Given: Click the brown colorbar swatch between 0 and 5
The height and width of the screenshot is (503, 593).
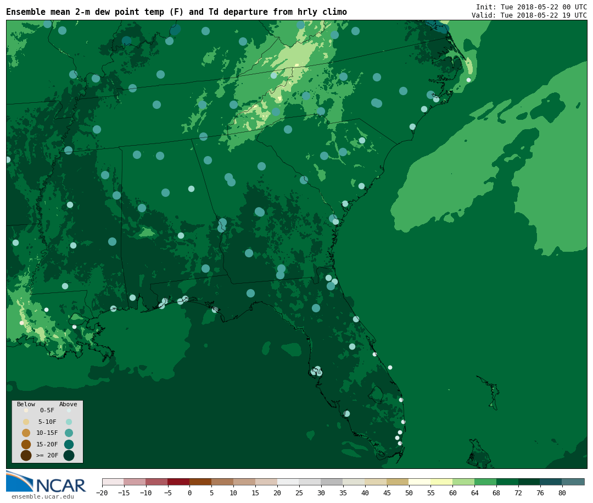Looking at the screenshot, I should (x=200, y=482).
